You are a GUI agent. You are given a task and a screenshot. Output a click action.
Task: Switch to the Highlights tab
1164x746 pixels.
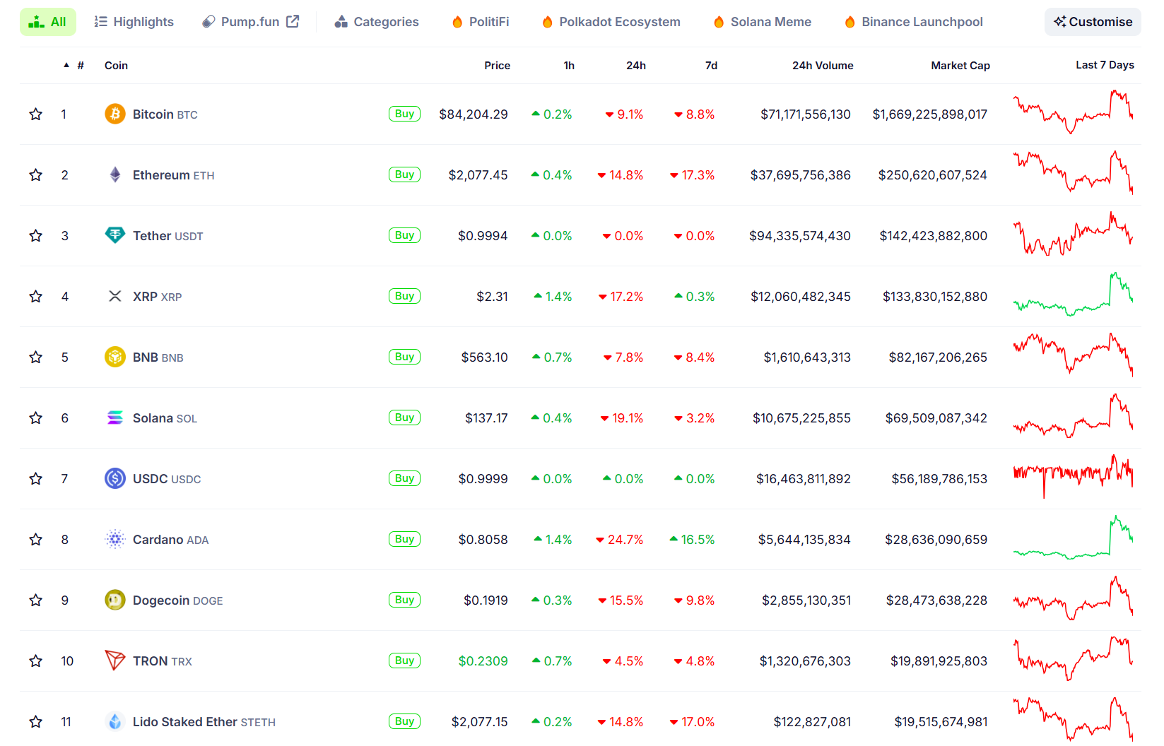pos(134,22)
